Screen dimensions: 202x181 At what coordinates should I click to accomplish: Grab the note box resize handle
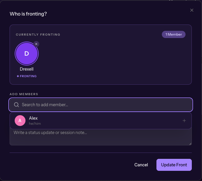point(190,144)
